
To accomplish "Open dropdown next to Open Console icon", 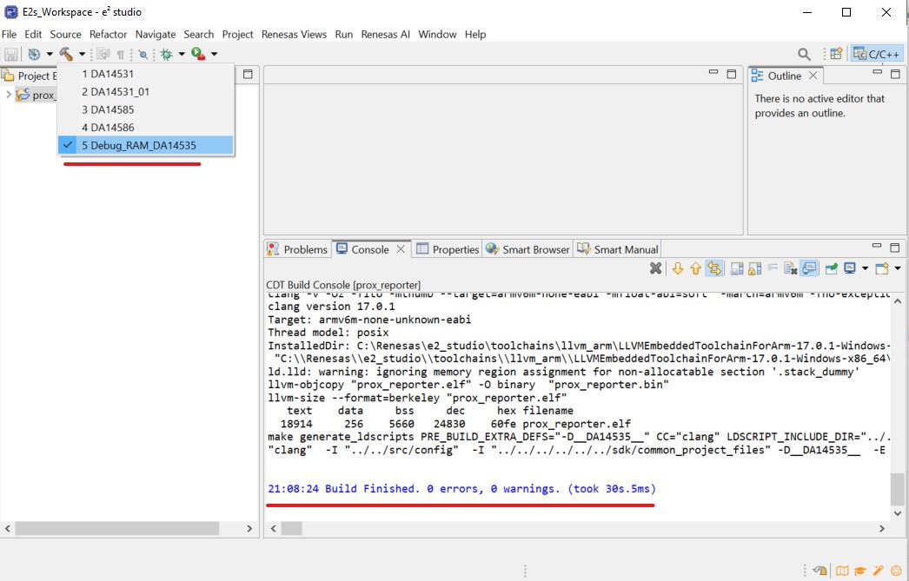I will pos(898,268).
